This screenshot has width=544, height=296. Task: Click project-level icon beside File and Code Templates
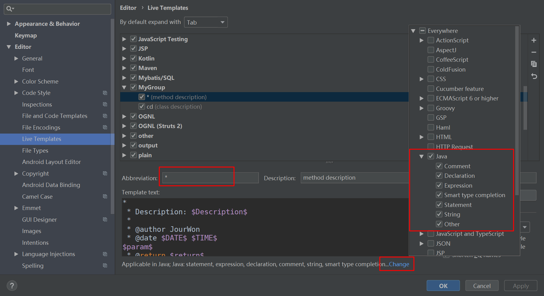point(105,116)
